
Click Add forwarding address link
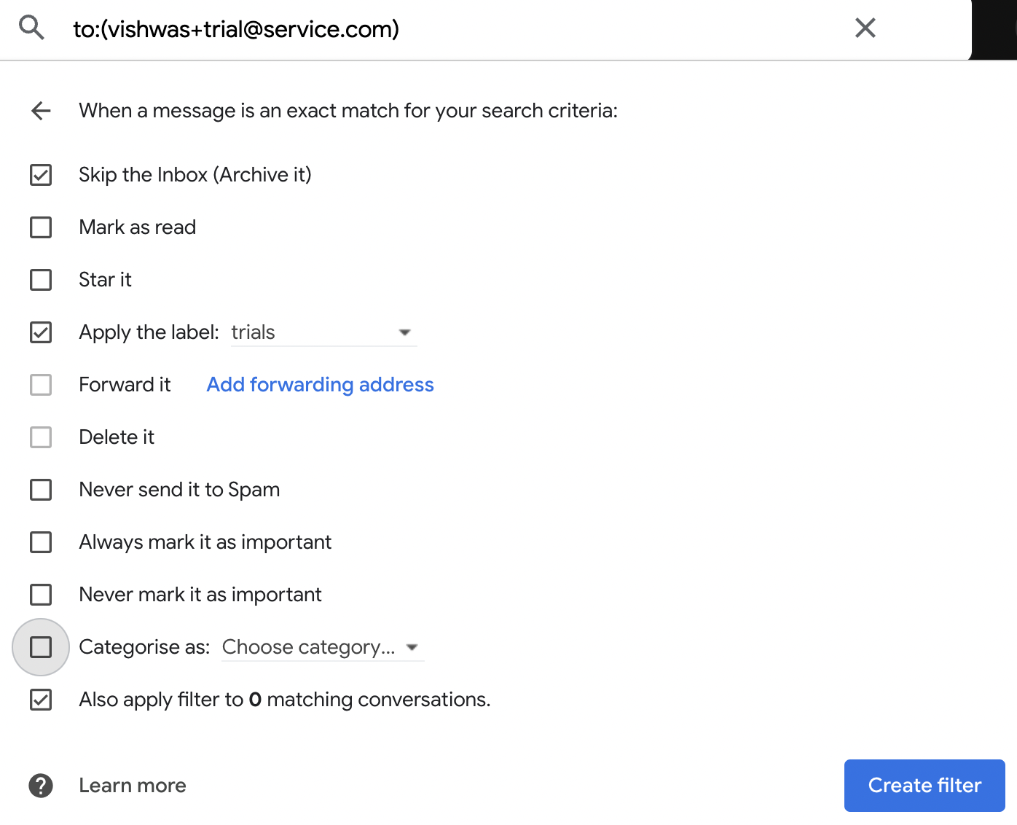click(320, 385)
